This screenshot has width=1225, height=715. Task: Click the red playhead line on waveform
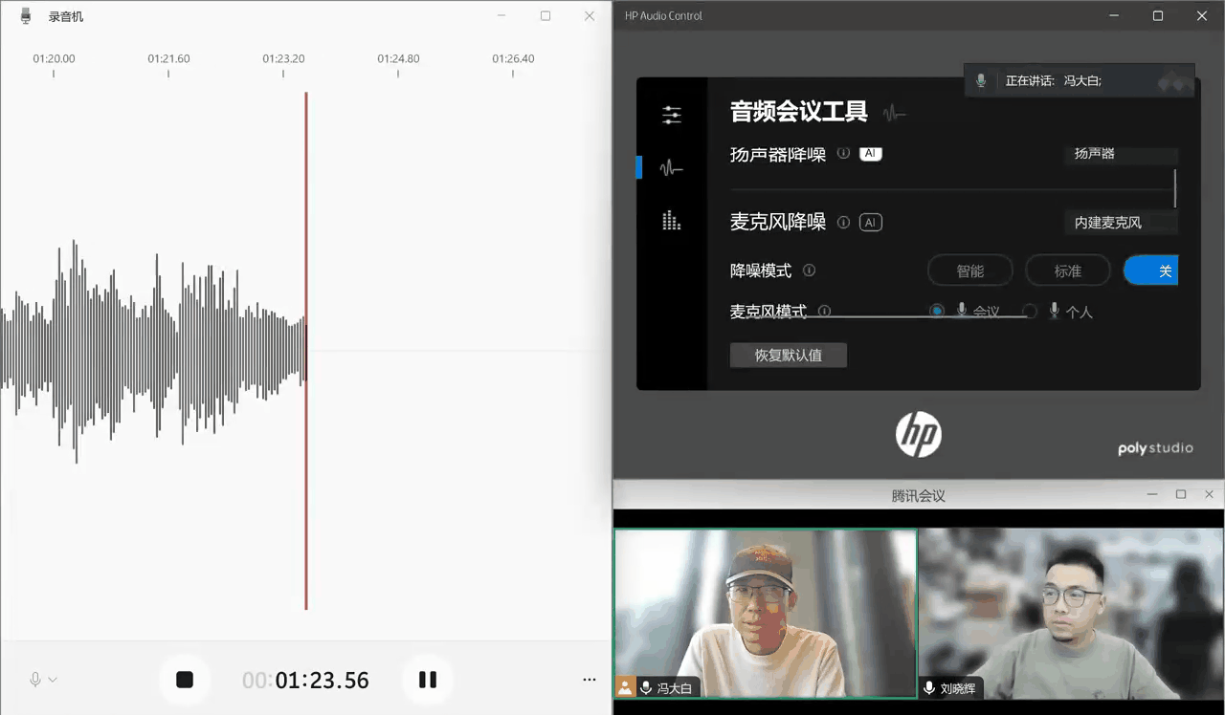[x=306, y=351]
